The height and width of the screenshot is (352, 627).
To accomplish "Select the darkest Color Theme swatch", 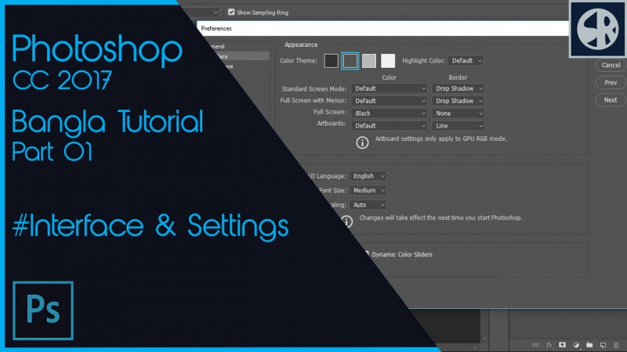I will tap(331, 61).
